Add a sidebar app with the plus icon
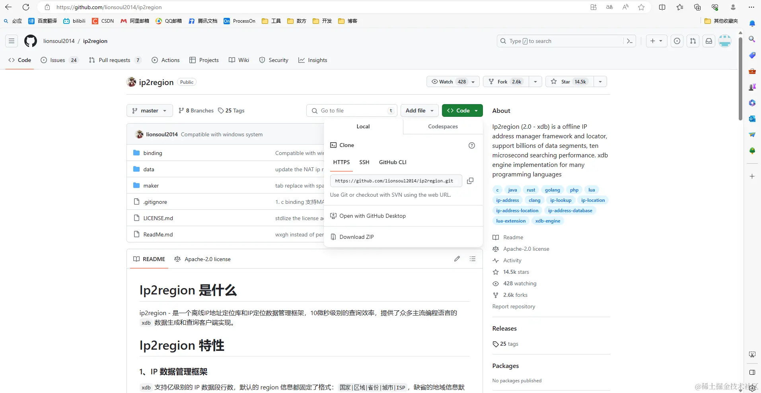Screen dimensions: 761x393 [752, 176]
